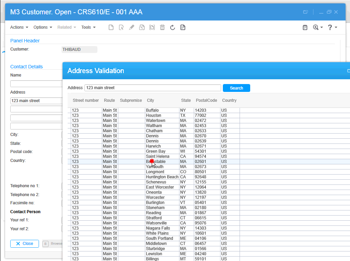Click the notepad icon at toolbar right
This screenshot has width=350, height=261.
(305, 27)
